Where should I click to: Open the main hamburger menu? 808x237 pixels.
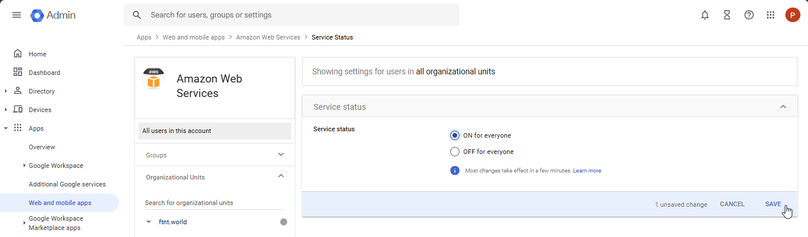click(x=16, y=15)
